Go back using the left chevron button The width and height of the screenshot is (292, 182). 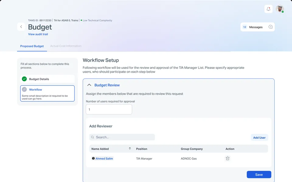click(21, 27)
